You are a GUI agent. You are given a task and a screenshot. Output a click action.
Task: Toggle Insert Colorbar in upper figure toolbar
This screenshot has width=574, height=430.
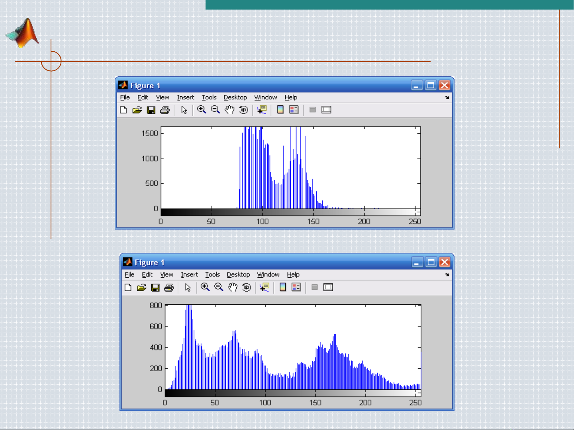click(x=280, y=110)
